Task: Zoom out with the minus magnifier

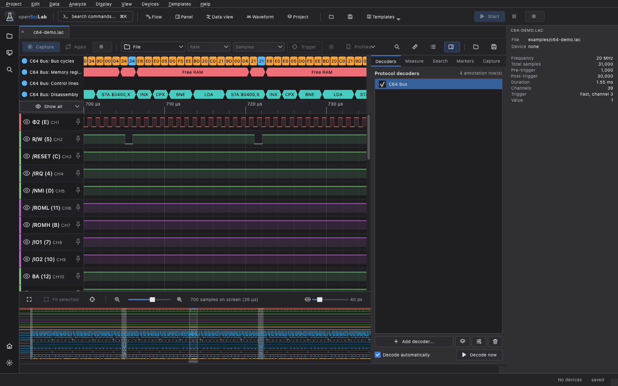Action: 117,299
